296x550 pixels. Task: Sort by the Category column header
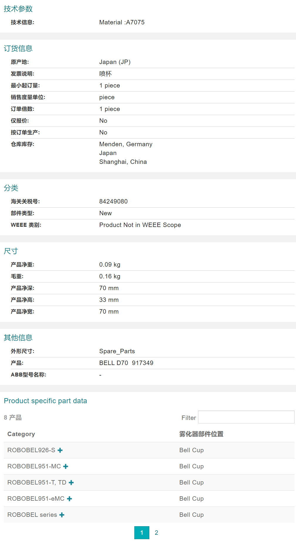point(21,434)
